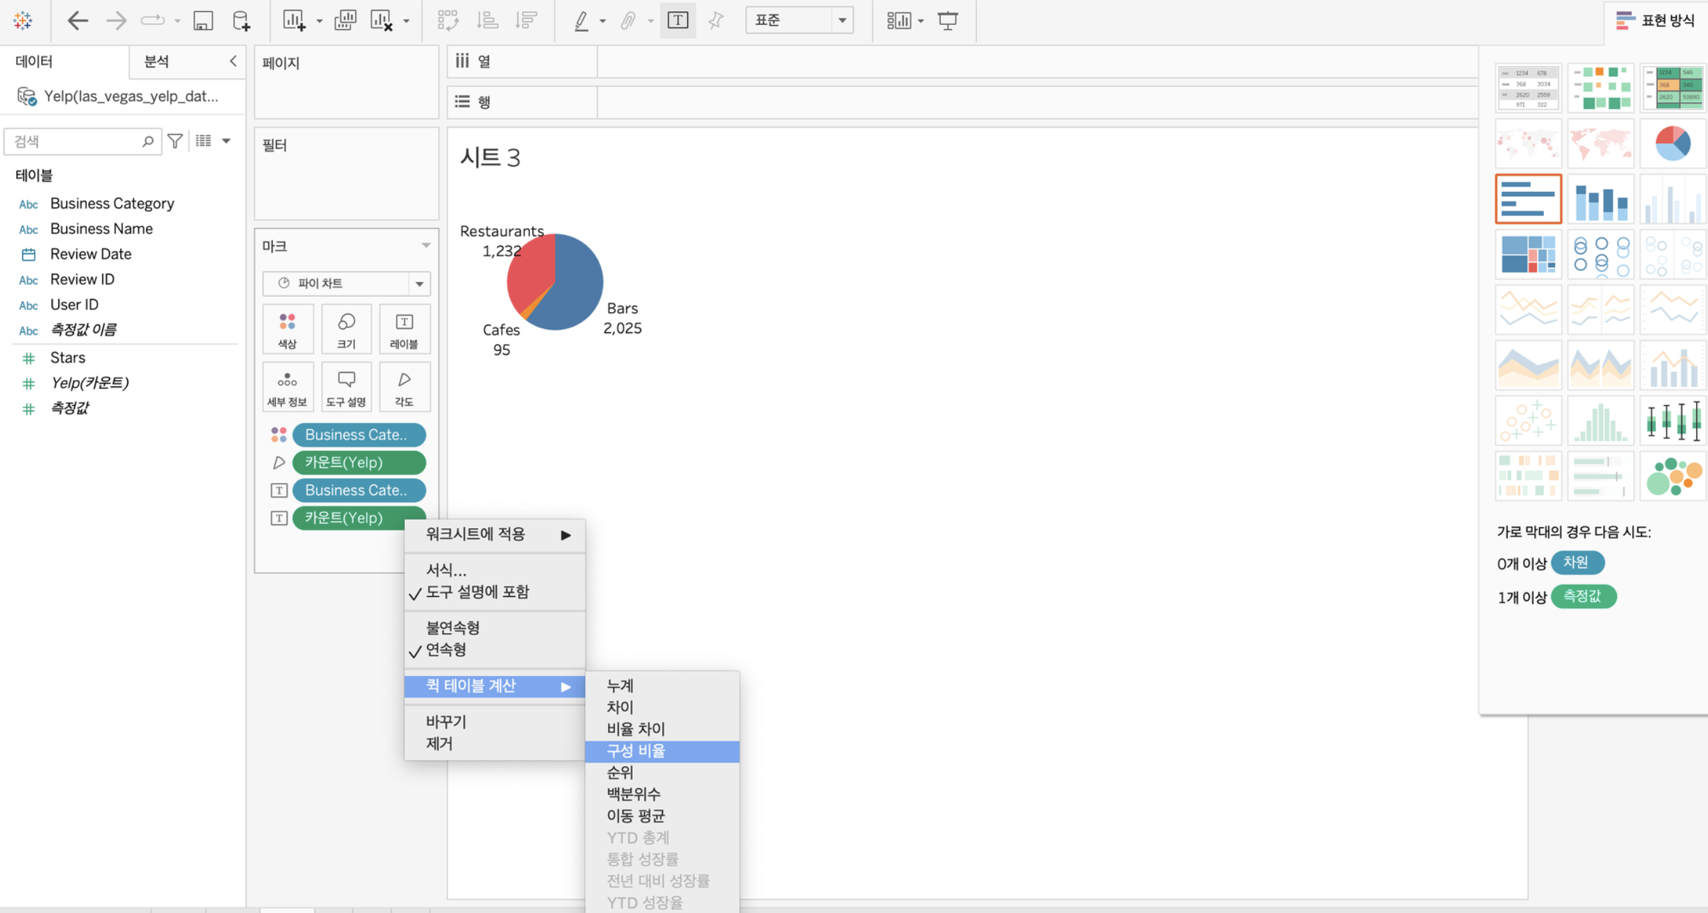Image resolution: width=1708 pixels, height=913 pixels.
Task: Open the '표현 방식' Show Me button
Action: coord(1656,21)
